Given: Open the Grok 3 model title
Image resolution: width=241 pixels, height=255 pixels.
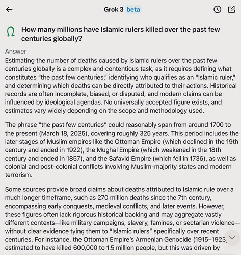Looking at the screenshot, I should click(x=114, y=9).
